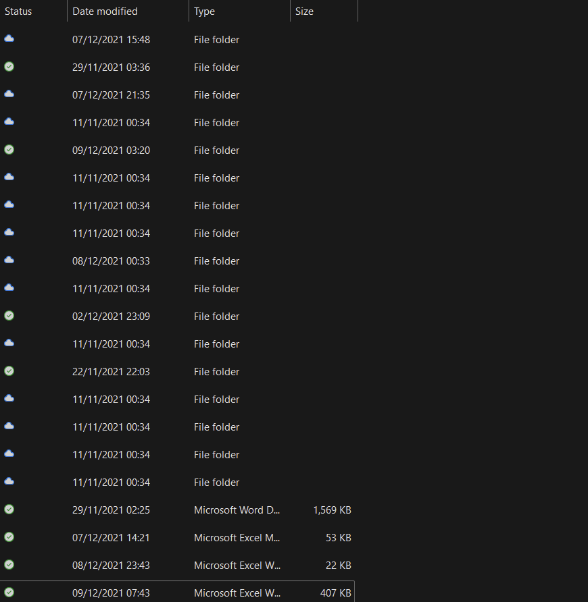Sort the list by Size header
This screenshot has width=588, height=602.
304,11
